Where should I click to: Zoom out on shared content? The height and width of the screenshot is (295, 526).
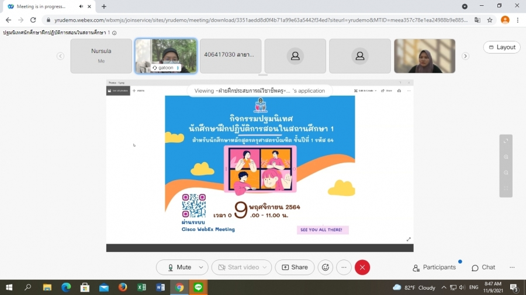pyautogui.click(x=506, y=173)
